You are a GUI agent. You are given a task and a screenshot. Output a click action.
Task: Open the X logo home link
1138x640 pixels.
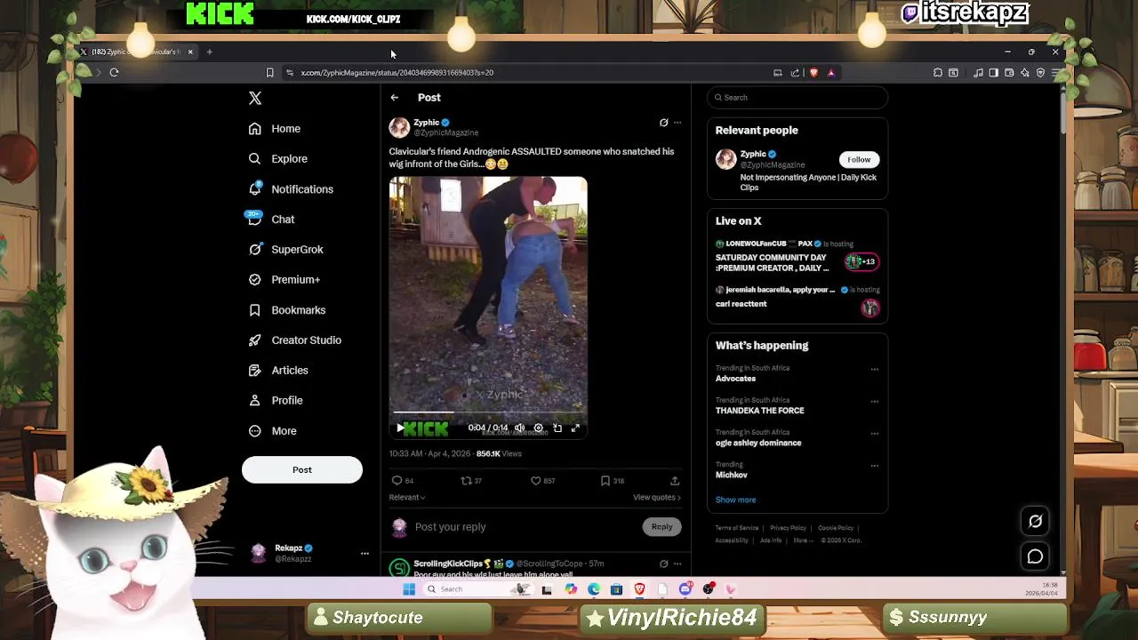click(255, 98)
